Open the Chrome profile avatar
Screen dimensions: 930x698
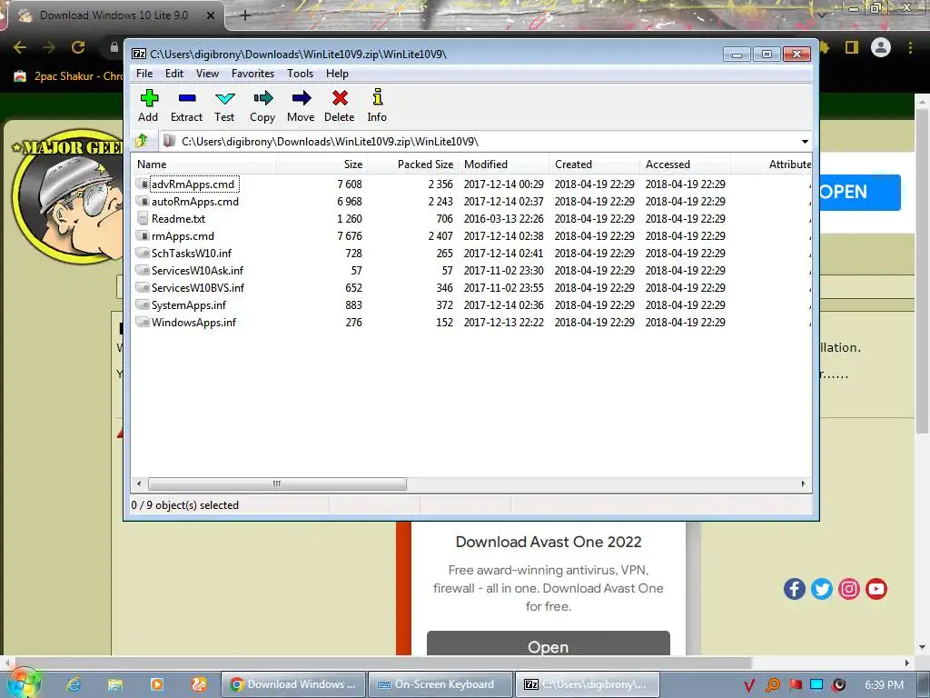pyautogui.click(x=881, y=47)
